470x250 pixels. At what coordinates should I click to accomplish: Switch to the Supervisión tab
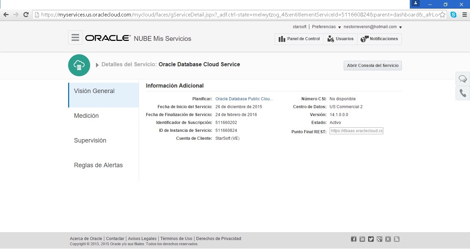click(x=90, y=140)
